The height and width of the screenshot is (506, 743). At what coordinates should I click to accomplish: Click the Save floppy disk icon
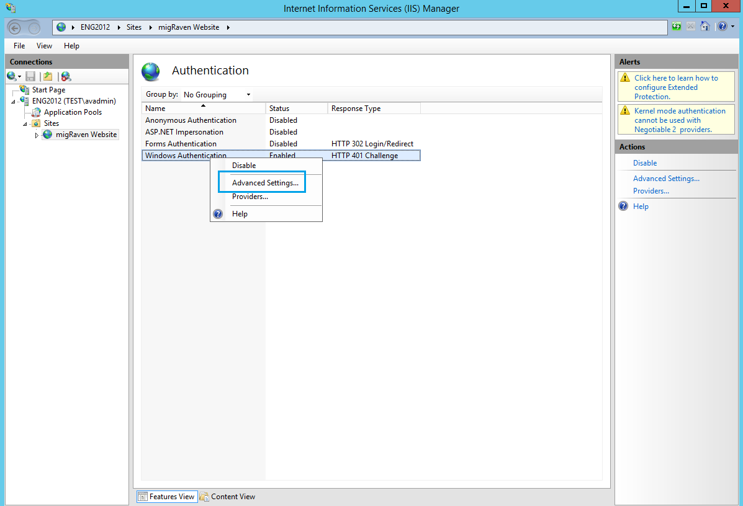pyautogui.click(x=30, y=76)
